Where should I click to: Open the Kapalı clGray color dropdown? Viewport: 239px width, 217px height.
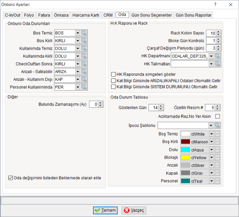pos(212,173)
